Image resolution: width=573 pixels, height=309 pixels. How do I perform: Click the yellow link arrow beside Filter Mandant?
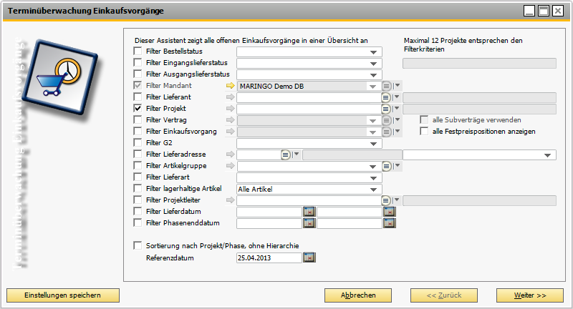[230, 86]
